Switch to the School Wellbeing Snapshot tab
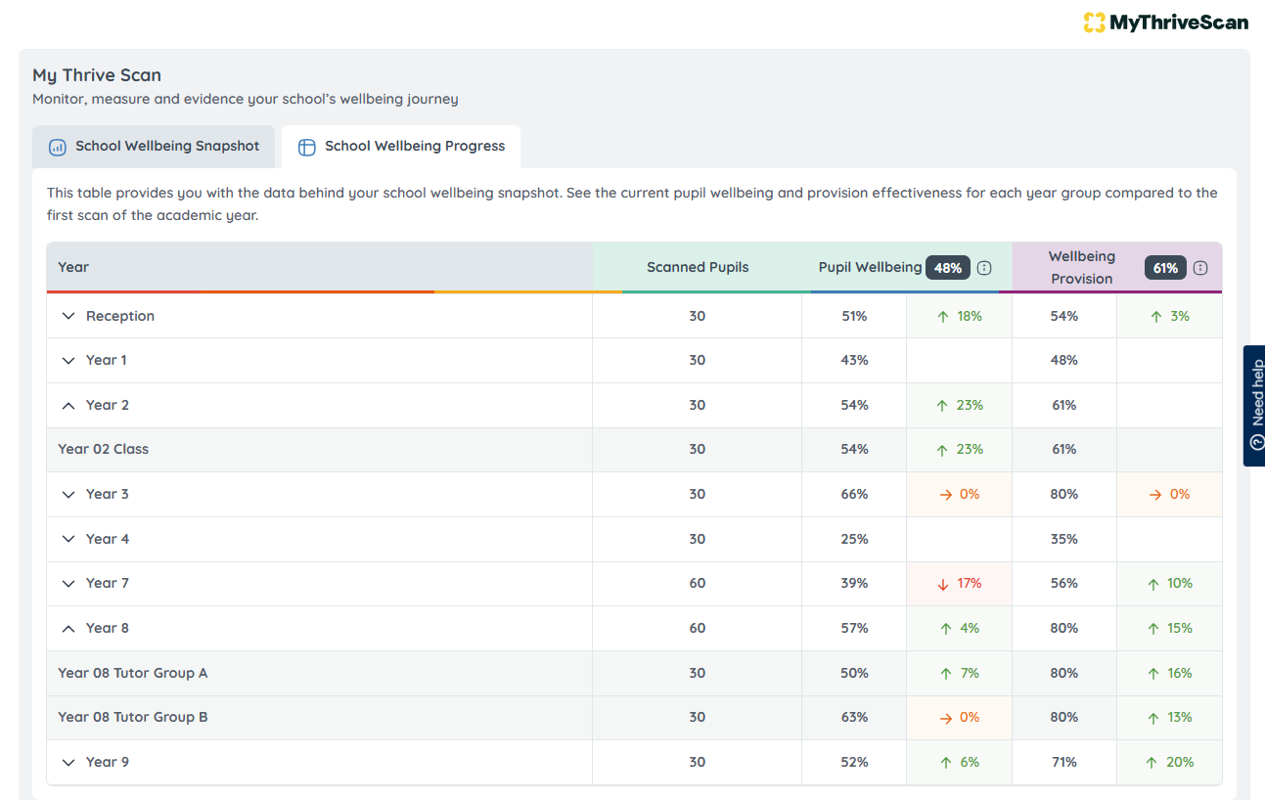The width and height of the screenshot is (1265, 800). (154, 146)
